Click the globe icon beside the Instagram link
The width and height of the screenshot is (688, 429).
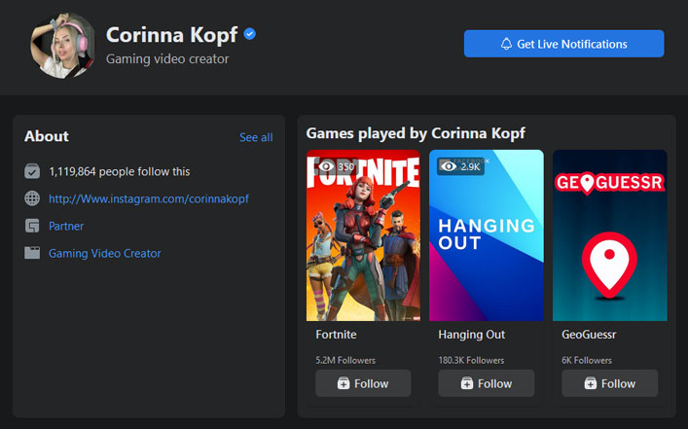32,198
